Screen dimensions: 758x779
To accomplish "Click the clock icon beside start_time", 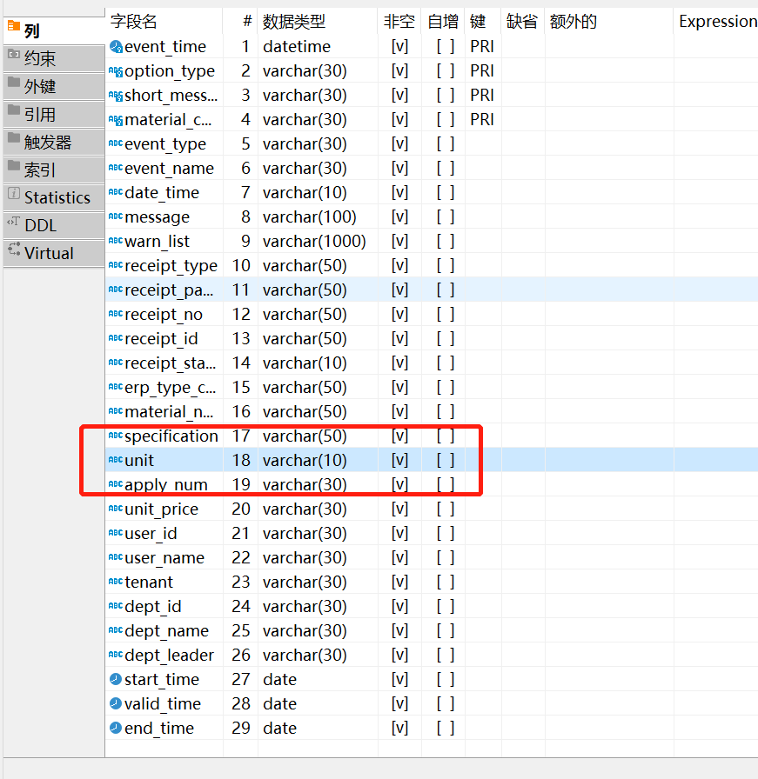I will (x=116, y=679).
